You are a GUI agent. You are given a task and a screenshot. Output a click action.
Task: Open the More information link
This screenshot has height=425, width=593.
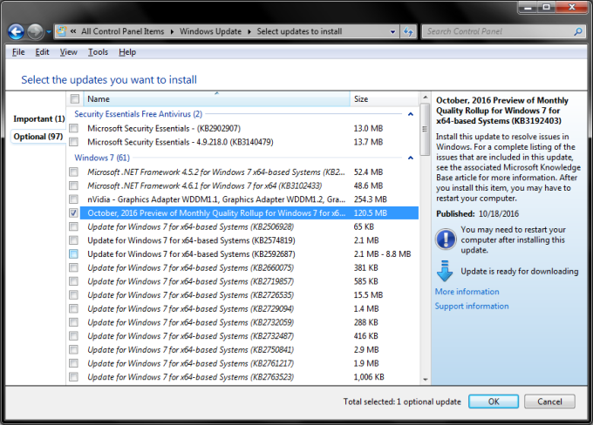[x=467, y=292]
